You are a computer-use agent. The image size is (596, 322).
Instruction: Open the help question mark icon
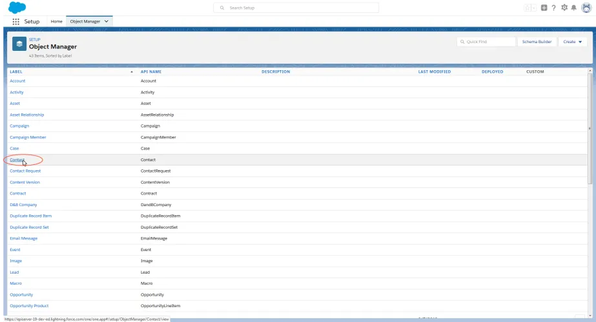click(x=554, y=8)
